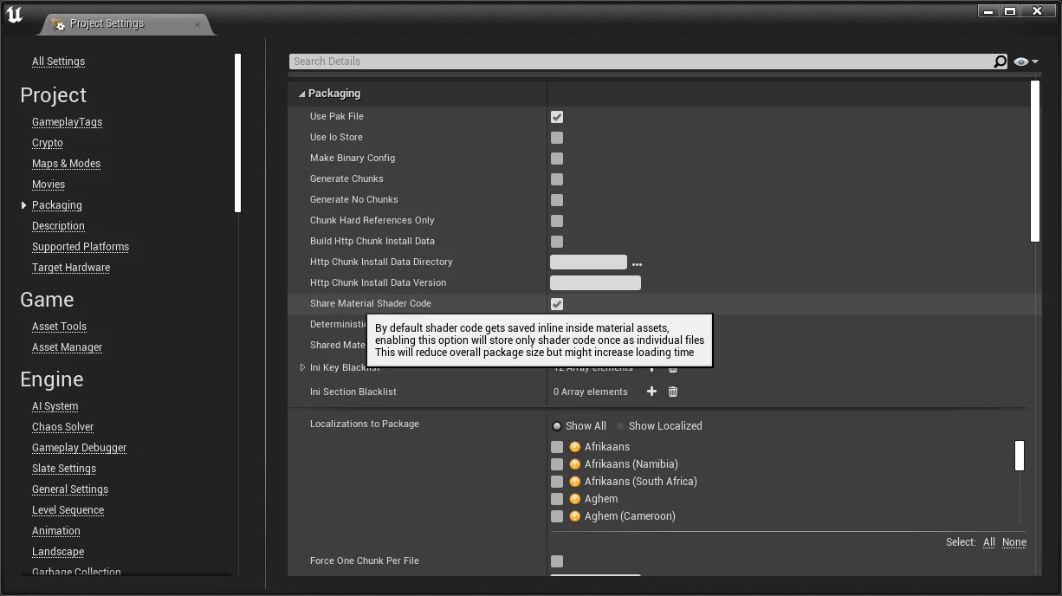Viewport: 1062px width, 596px height.
Task: Open Maps & Modes settings
Action: click(x=66, y=164)
